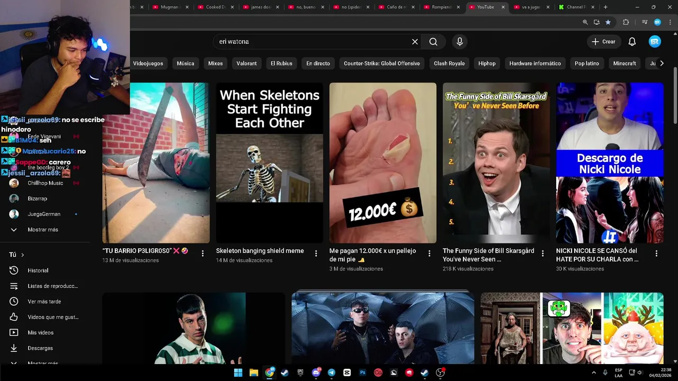
Task: Open the Me pagan 12.000€ video title
Action: 373,255
